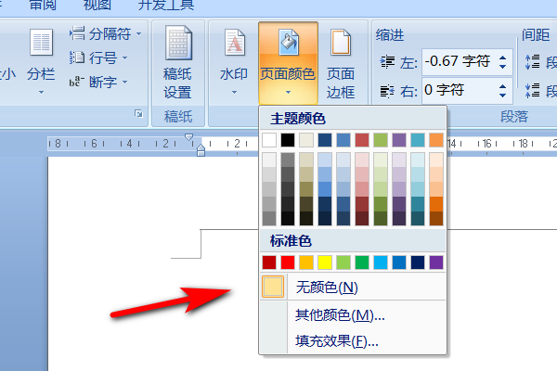Choose No Color (无颜色) menu item
The image size is (557, 371).
[353, 287]
